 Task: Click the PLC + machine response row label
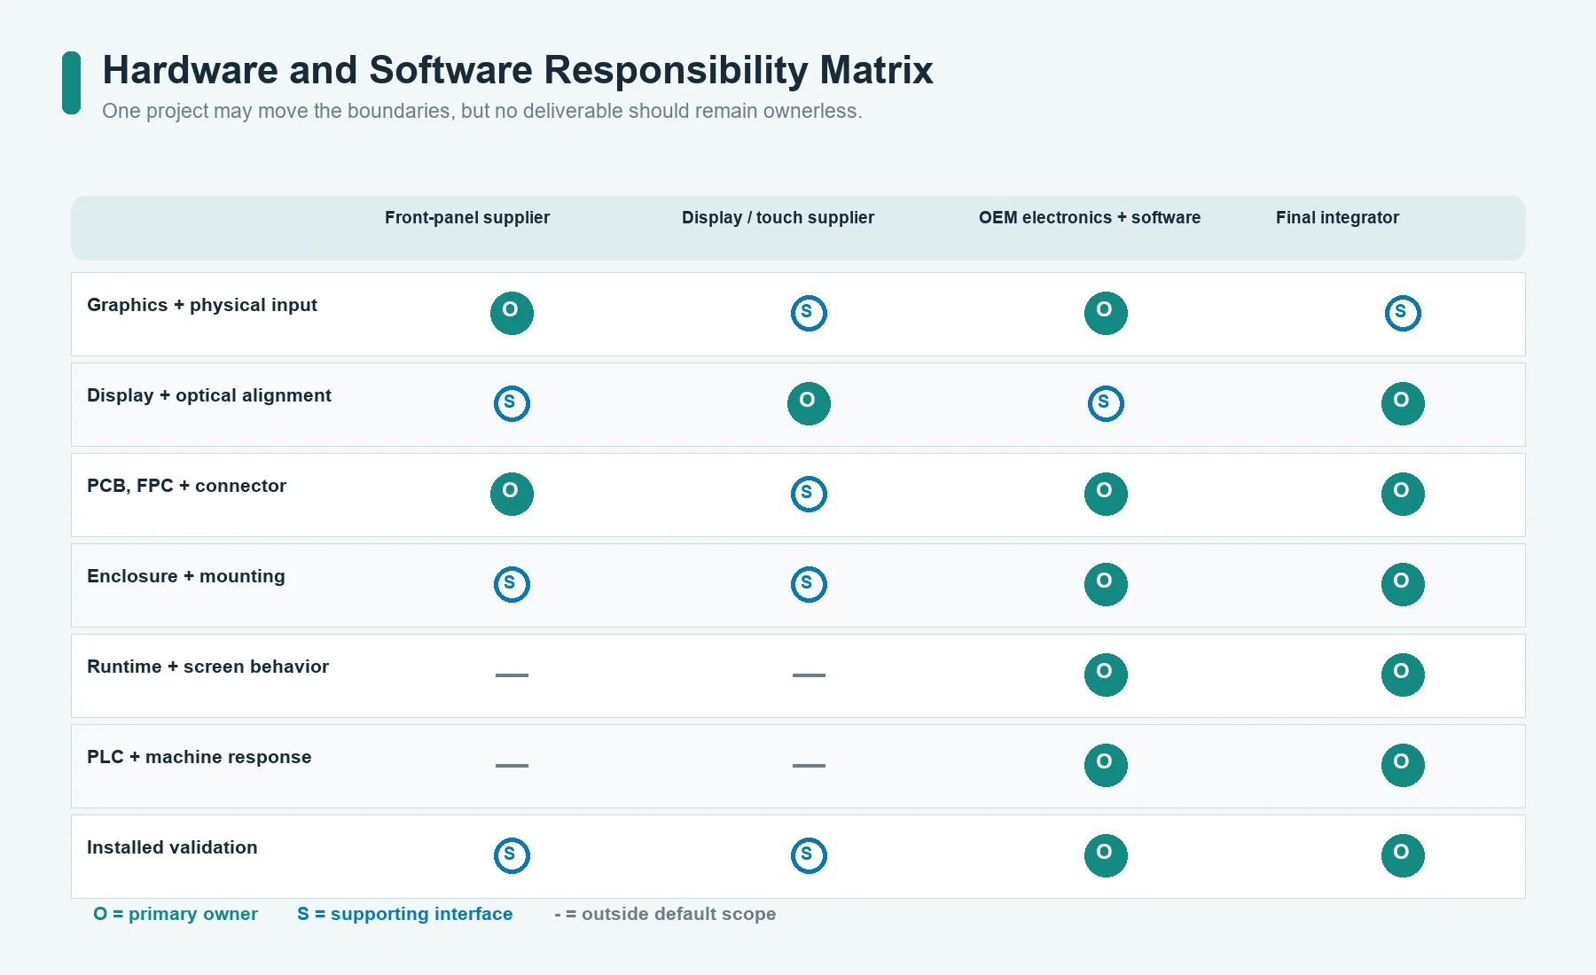point(199,757)
